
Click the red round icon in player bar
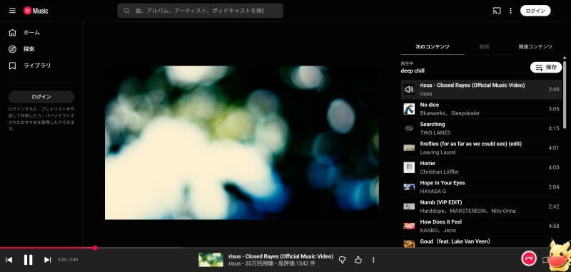529,258
